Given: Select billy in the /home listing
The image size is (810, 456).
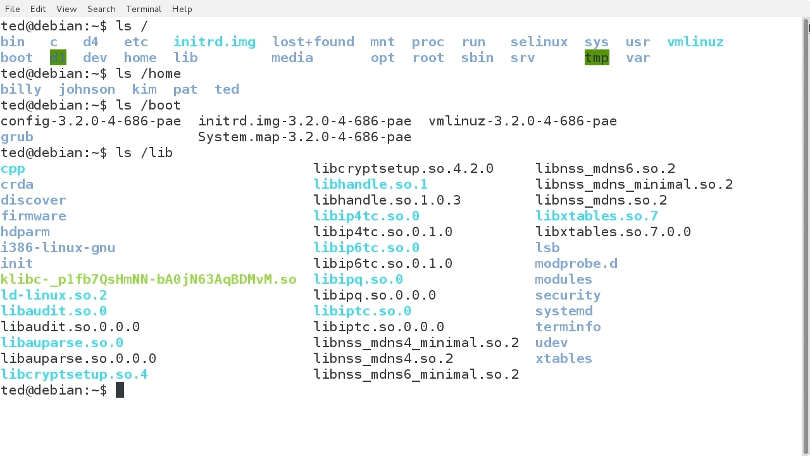Looking at the screenshot, I should (21, 89).
